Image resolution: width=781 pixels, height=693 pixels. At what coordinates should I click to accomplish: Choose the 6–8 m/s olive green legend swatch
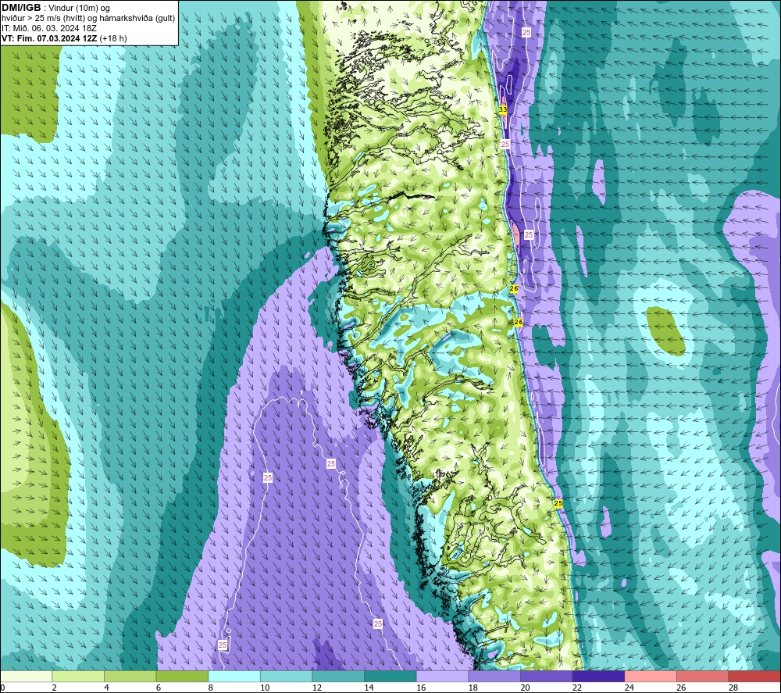coord(182,676)
